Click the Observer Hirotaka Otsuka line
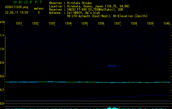 point(70,3)
